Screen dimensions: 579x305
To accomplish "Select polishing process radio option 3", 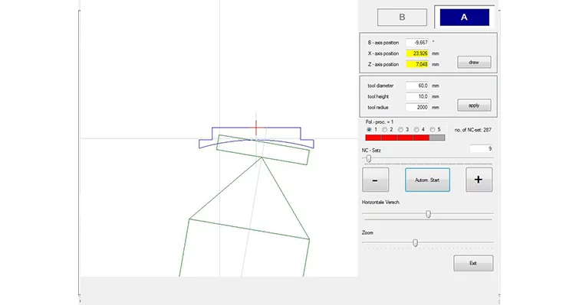I will (400, 129).
